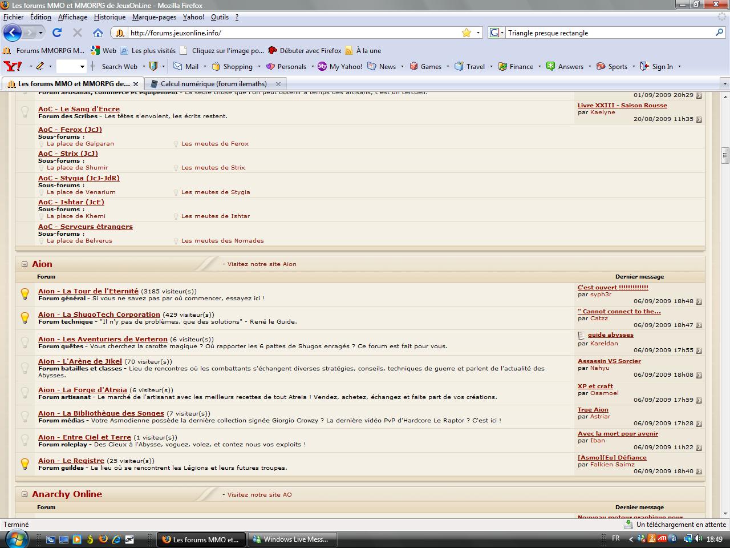Open the Fichier menu
Viewport: 730px width, 548px height.
coord(14,17)
